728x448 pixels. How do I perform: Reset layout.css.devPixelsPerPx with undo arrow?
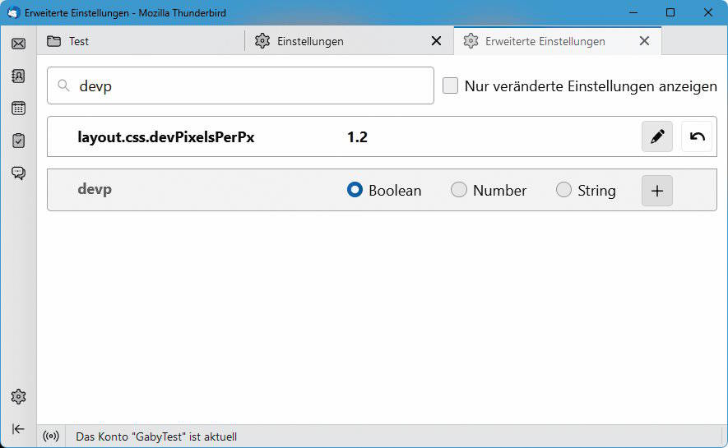[x=698, y=137]
